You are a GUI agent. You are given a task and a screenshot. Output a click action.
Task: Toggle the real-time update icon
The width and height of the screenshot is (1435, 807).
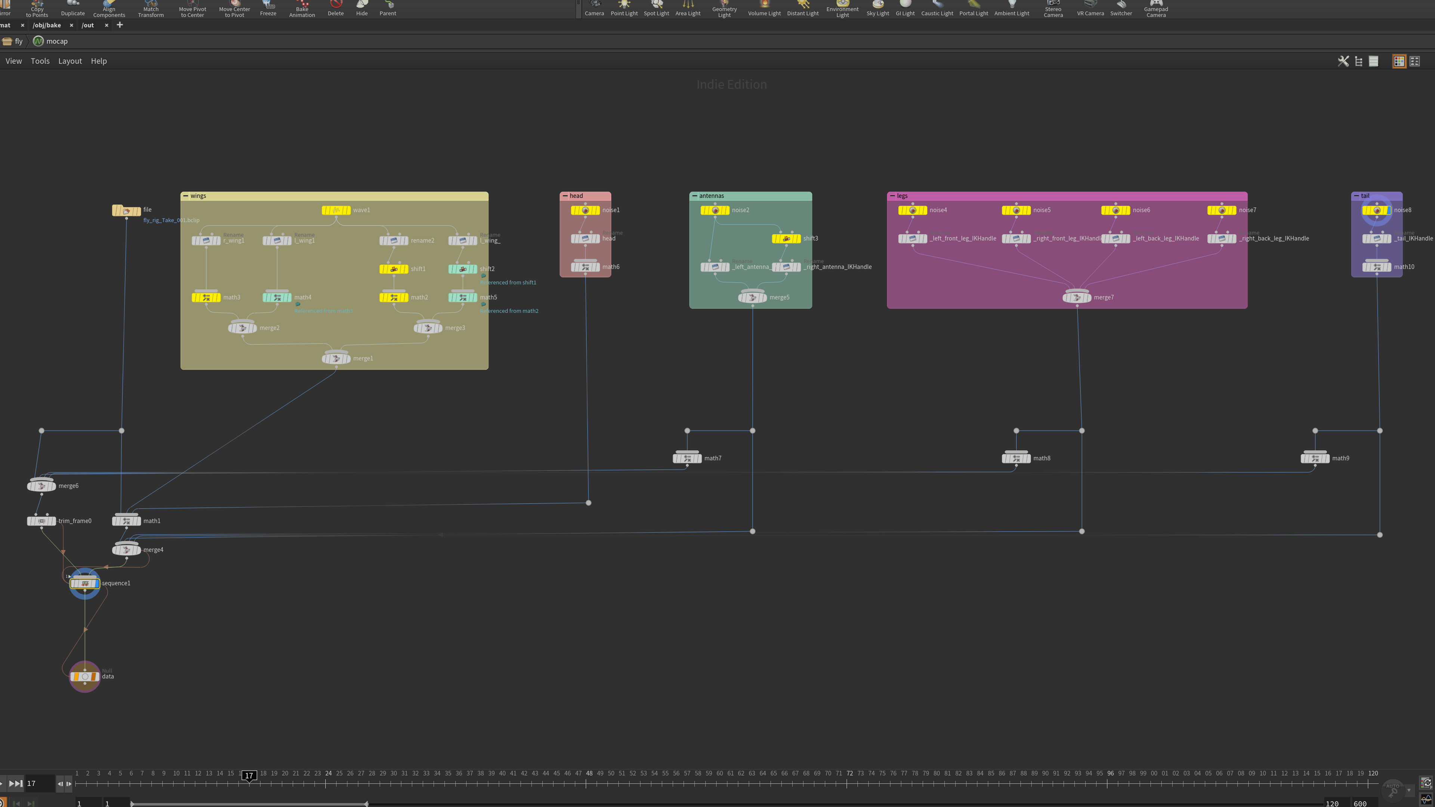click(x=1426, y=783)
